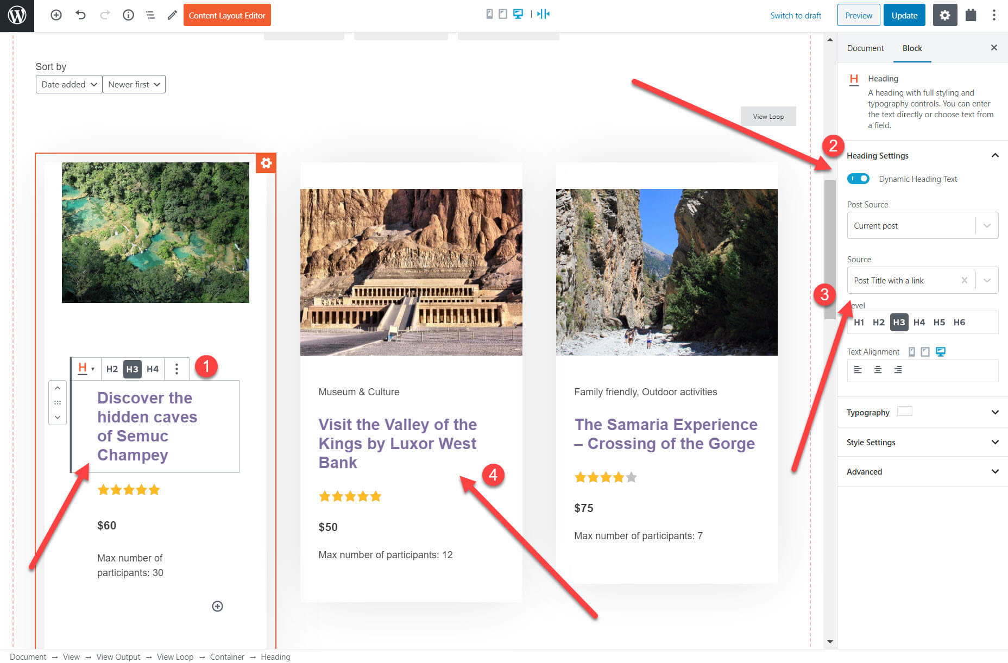Viewport: 1008px width, 663px height.
Task: Add a block with the plus icon in the top toolbar
Action: (56, 15)
